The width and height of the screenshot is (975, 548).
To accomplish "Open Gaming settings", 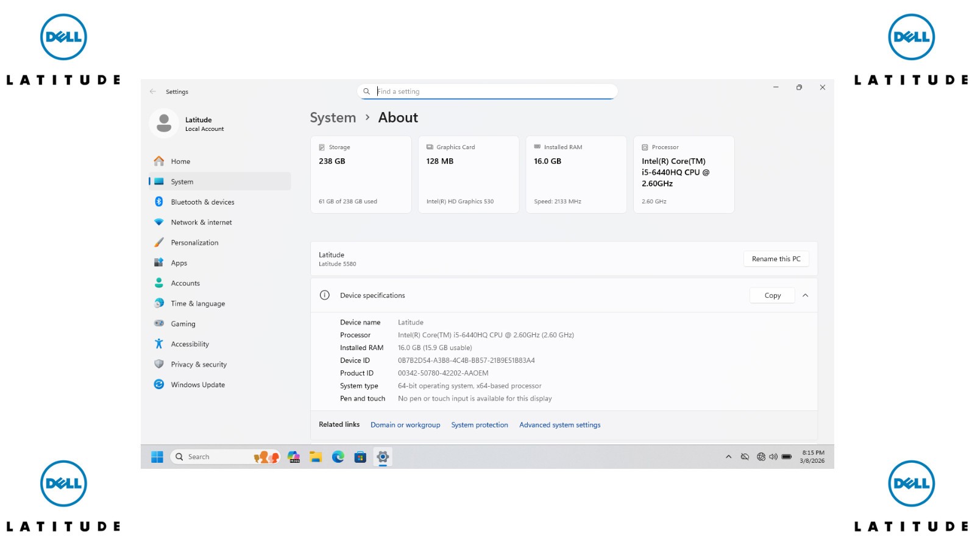I will 219,324.
